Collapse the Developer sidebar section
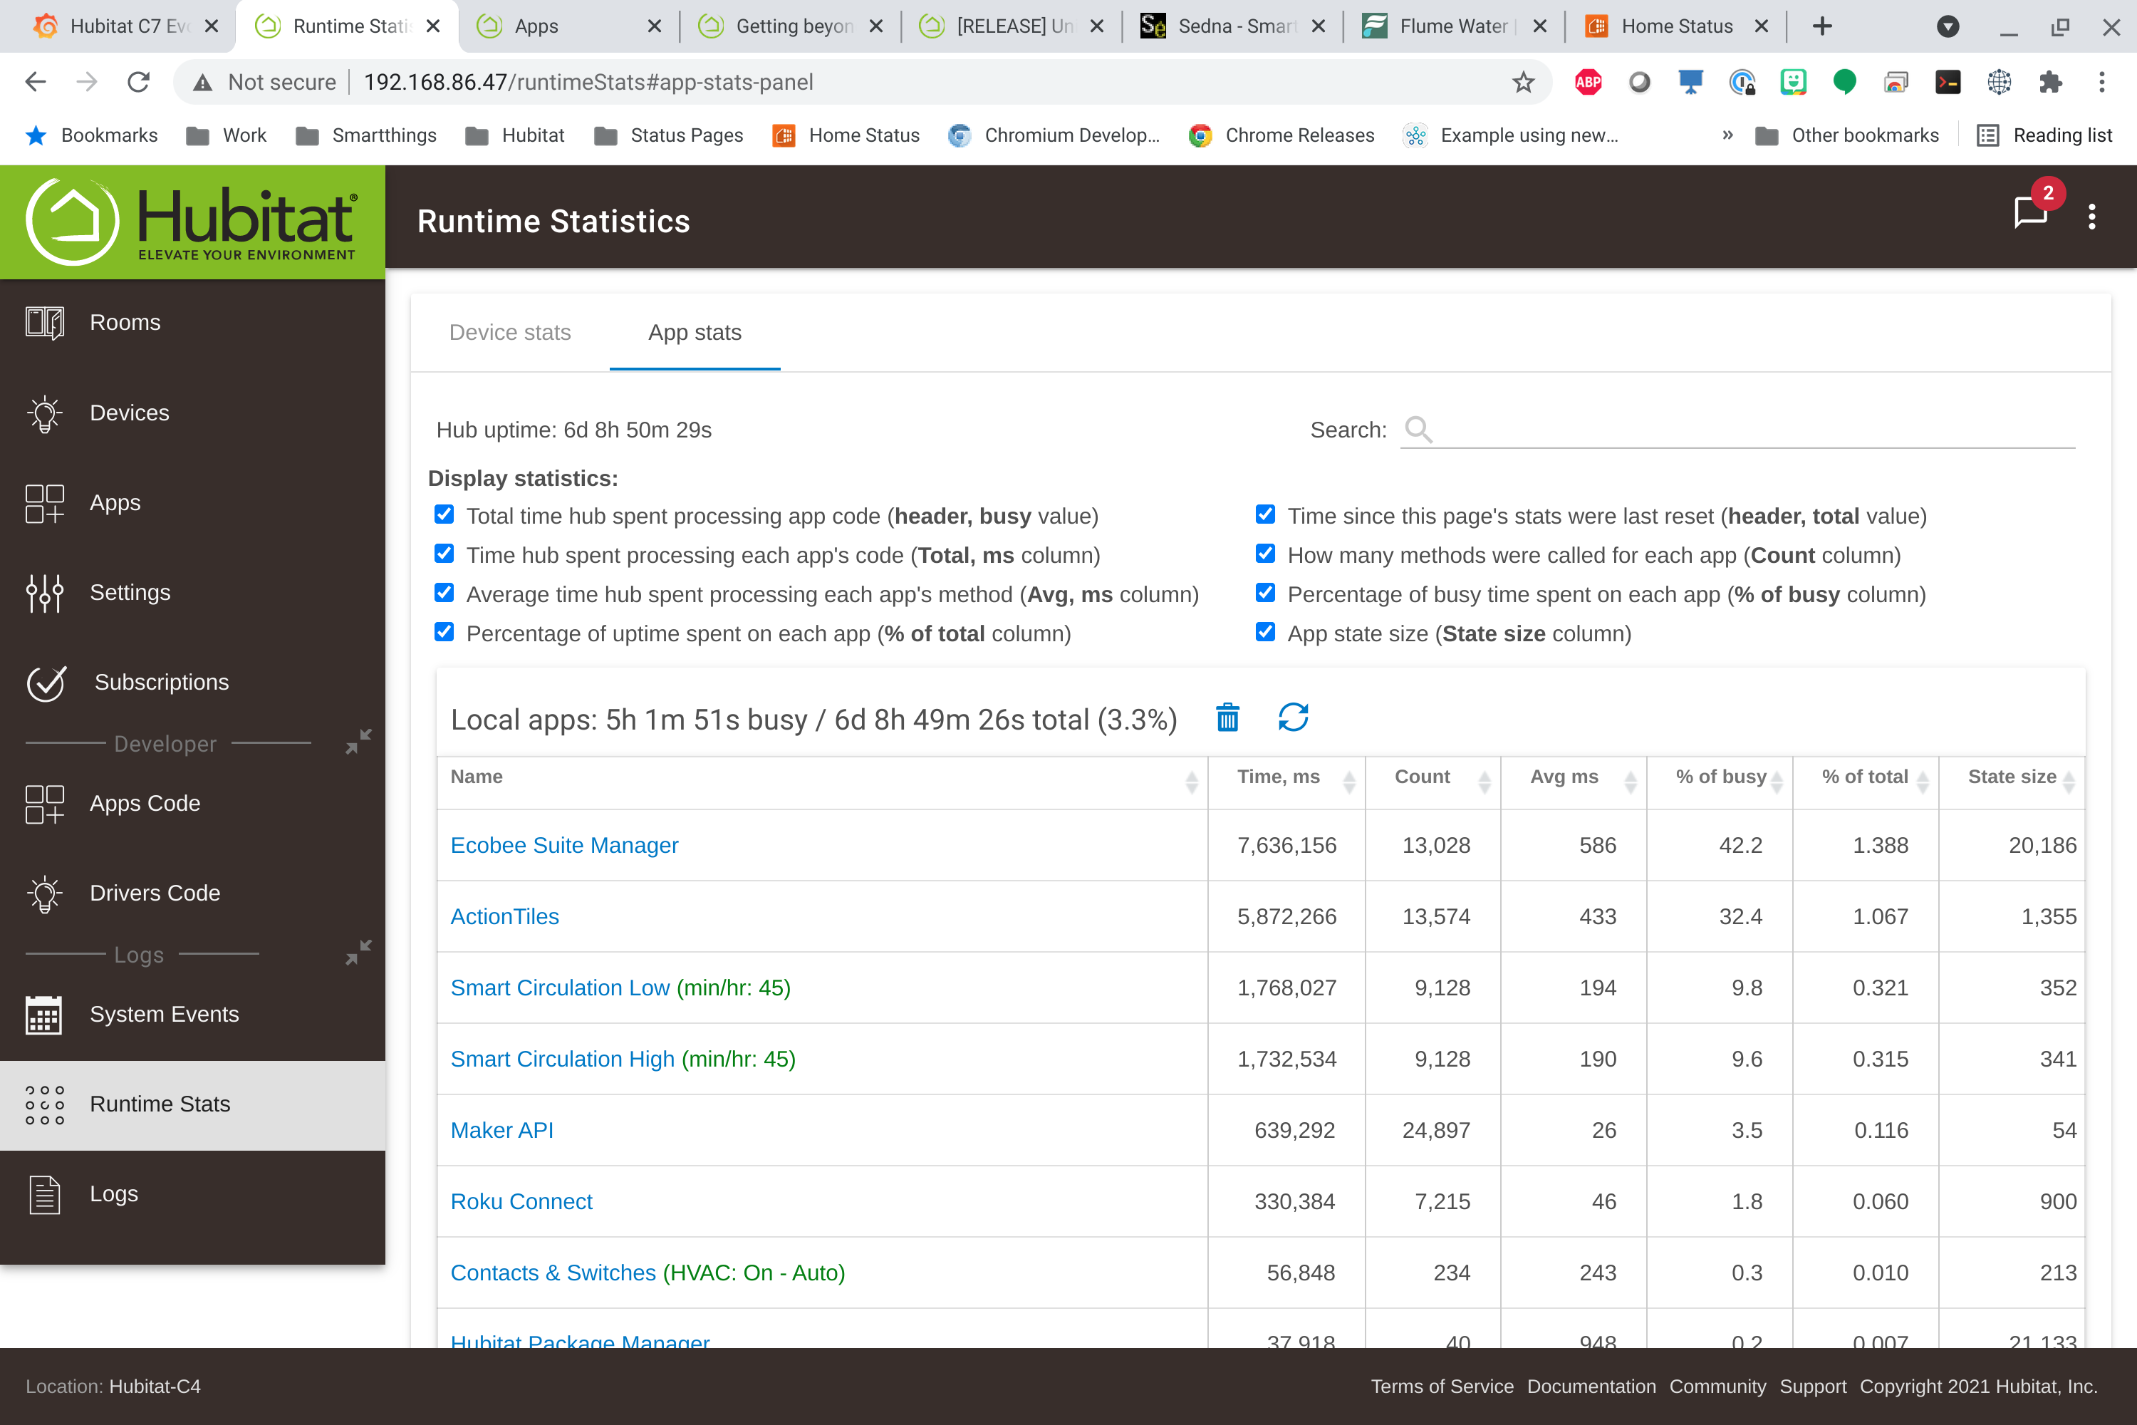Image resolution: width=2137 pixels, height=1425 pixels. [x=358, y=742]
